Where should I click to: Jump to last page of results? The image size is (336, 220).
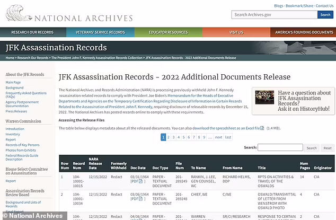click(x=228, y=137)
